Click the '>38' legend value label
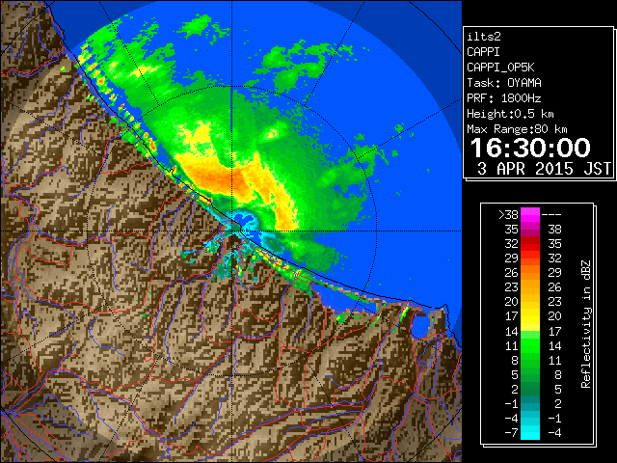Image resolution: width=617 pixels, height=463 pixels. (x=508, y=215)
